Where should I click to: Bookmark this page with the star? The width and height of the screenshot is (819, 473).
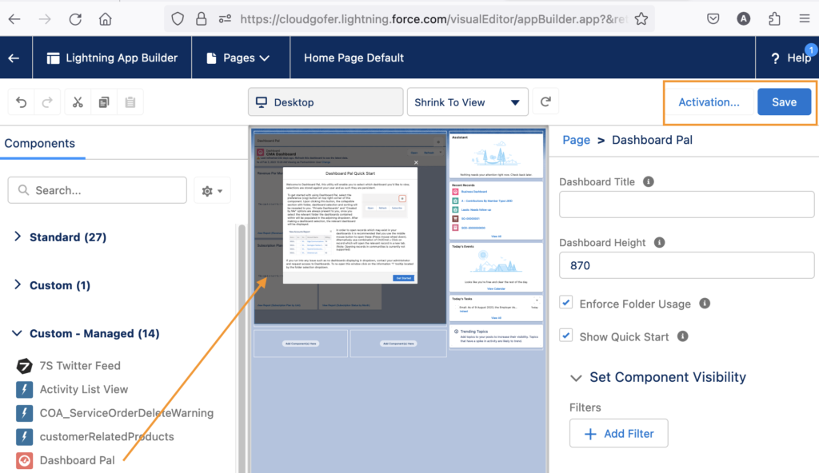[641, 19]
